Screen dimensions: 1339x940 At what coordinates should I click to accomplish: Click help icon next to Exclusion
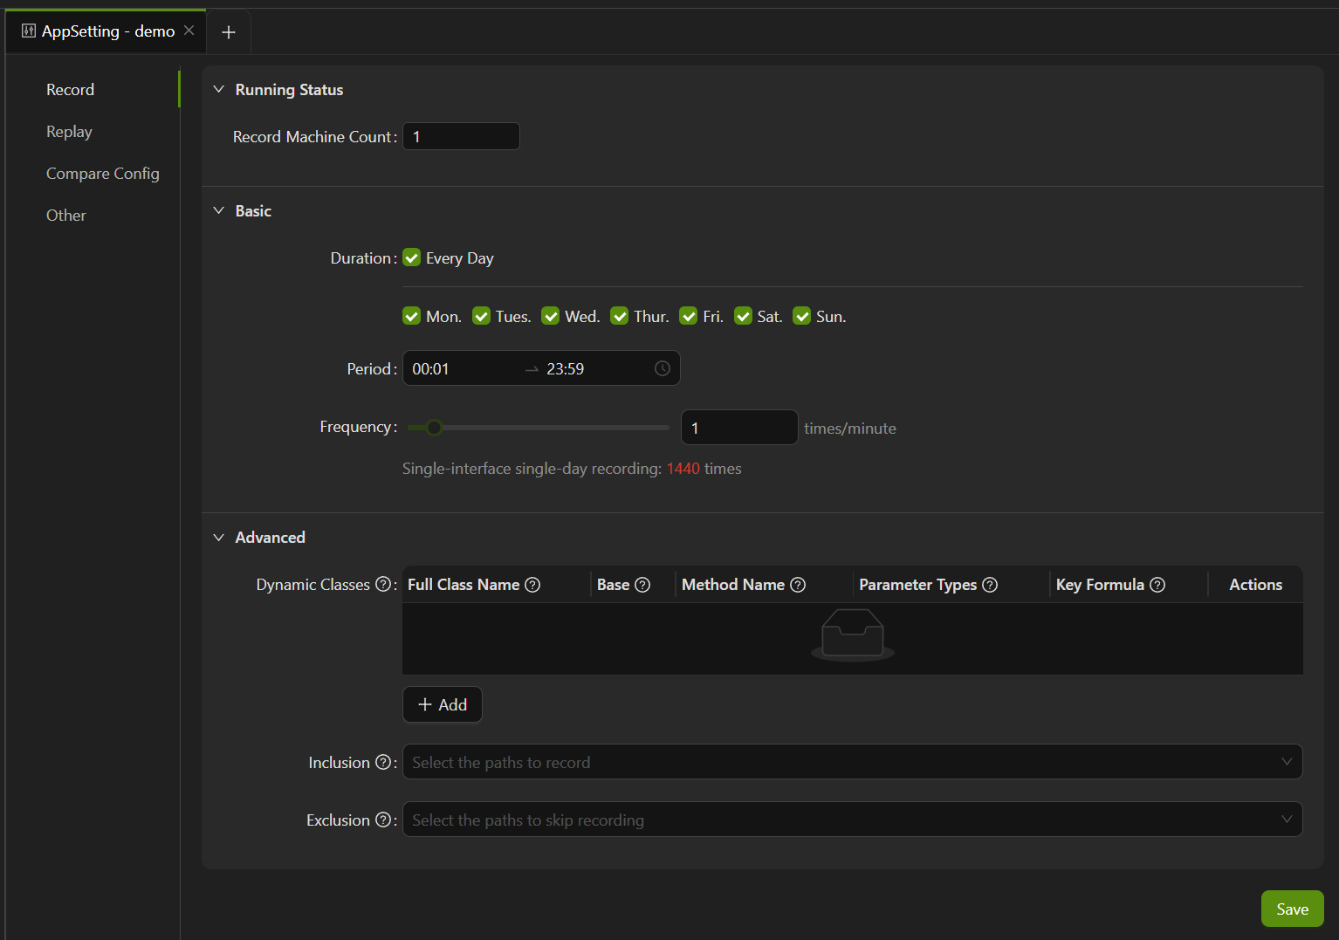383,820
